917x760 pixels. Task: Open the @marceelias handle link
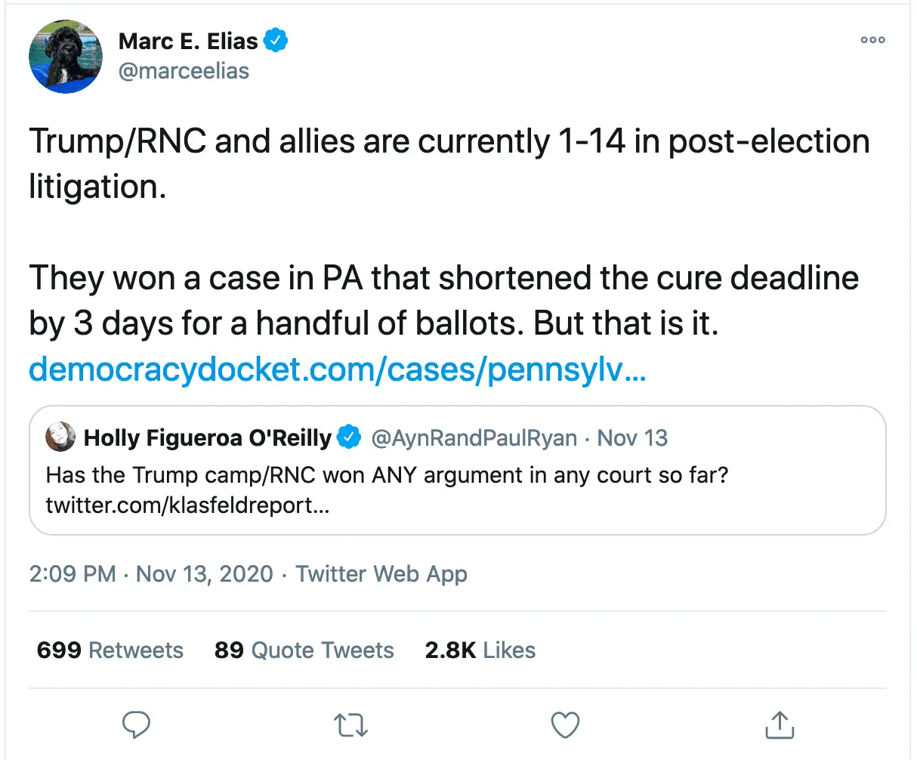click(184, 71)
